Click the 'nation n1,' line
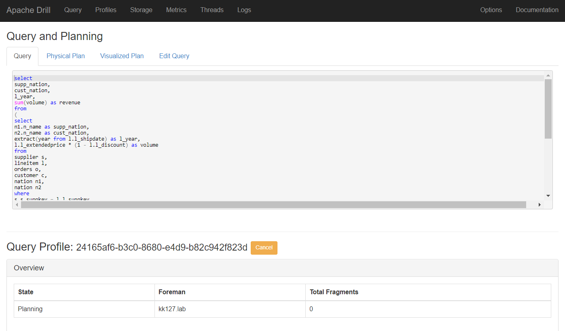This screenshot has height=331, width=565. 30,181
